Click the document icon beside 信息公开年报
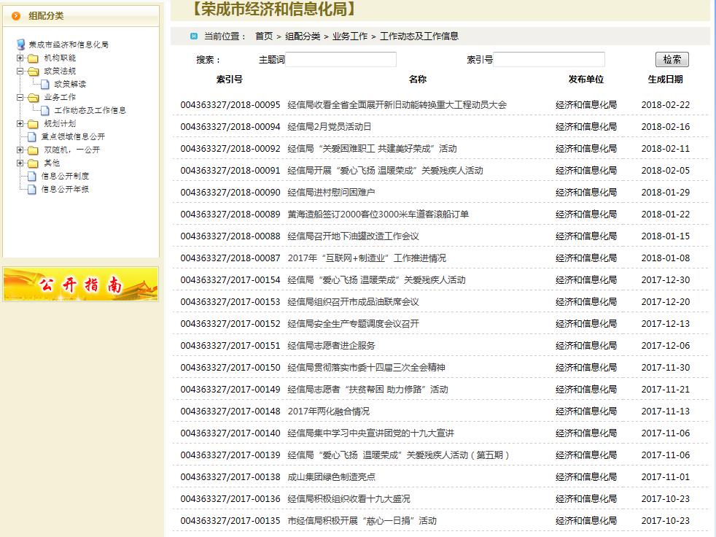This screenshot has height=537, width=716. pos(31,190)
